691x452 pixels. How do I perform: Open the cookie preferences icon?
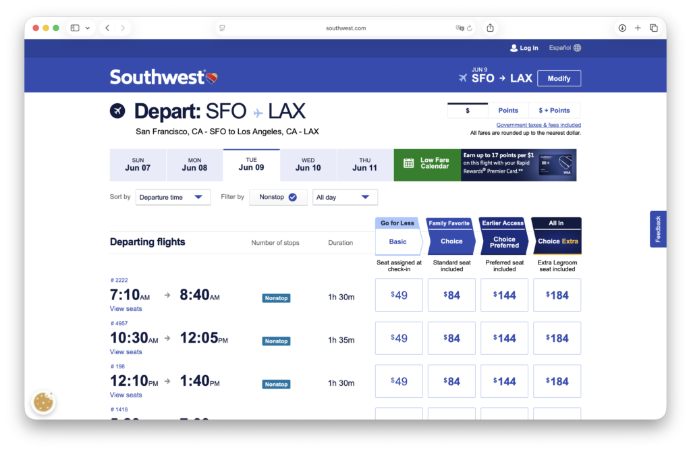44,403
